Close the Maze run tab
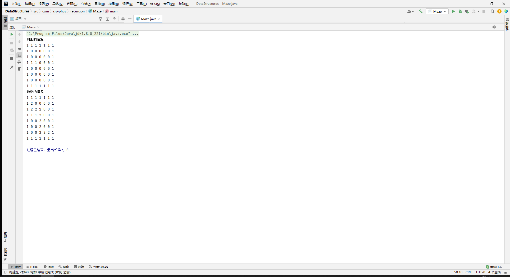510x277 pixels. tap(38, 27)
